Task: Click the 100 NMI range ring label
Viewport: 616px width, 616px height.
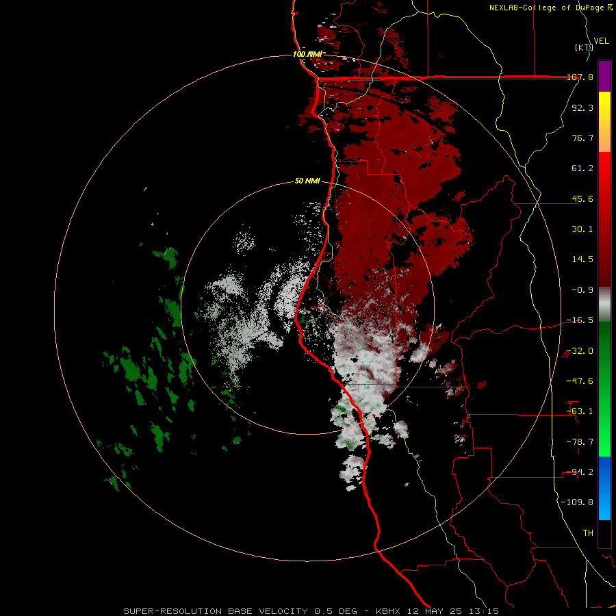Action: tap(307, 54)
